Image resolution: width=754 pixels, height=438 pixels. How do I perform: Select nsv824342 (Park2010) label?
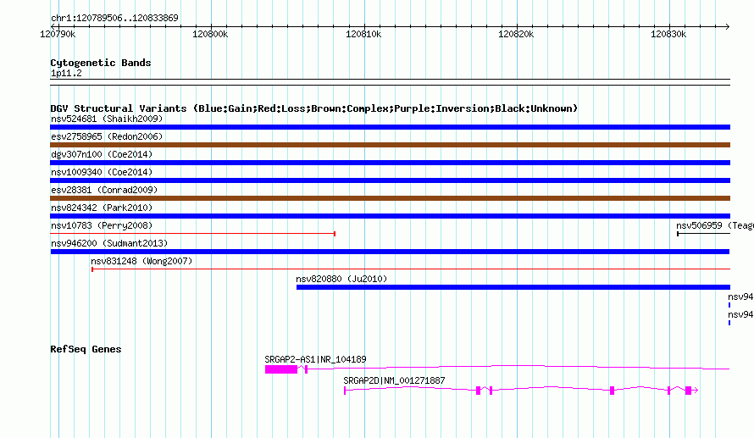(102, 208)
